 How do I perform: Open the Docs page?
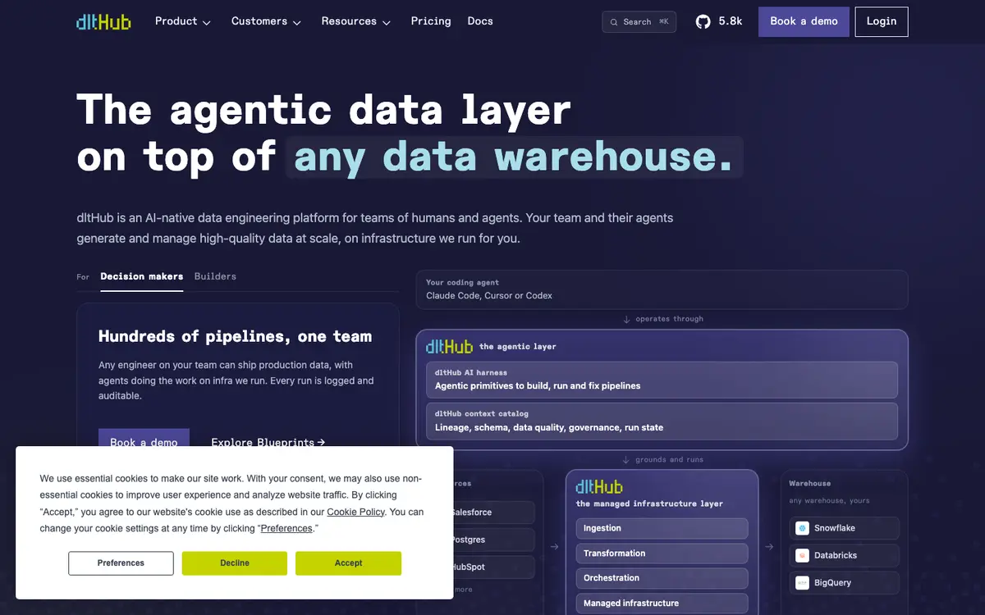tap(480, 21)
